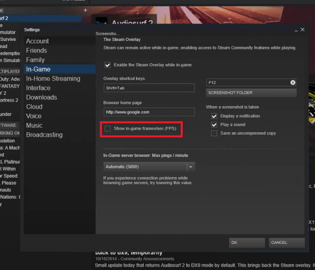
Task: Select the 'Within' entry in library list
Action: (x=8, y=169)
